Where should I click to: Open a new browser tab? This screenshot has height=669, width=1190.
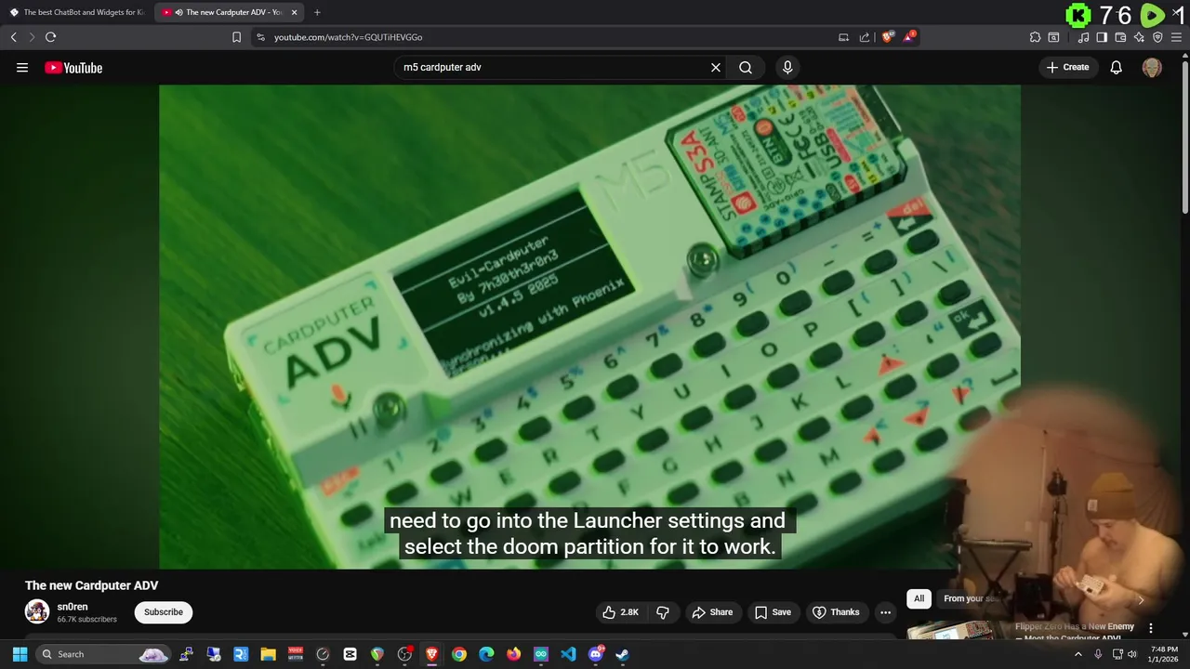[317, 12]
